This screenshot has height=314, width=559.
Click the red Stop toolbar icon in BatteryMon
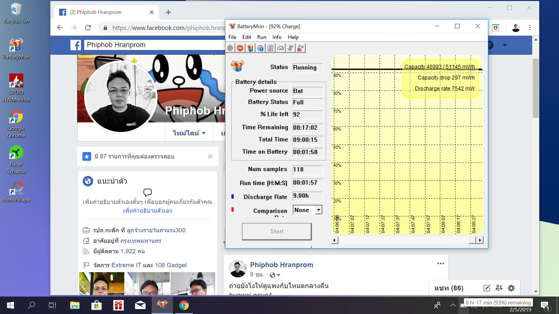coord(240,48)
